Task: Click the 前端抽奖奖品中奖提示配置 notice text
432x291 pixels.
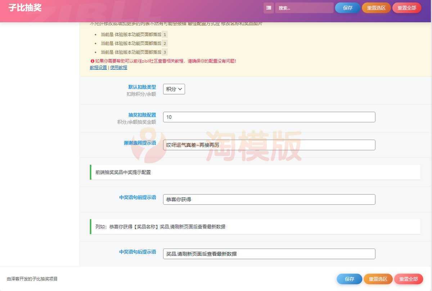Action: tap(123, 172)
